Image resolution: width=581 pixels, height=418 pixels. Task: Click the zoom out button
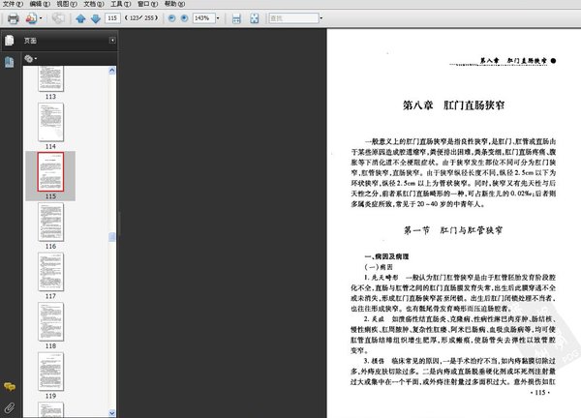tap(171, 18)
